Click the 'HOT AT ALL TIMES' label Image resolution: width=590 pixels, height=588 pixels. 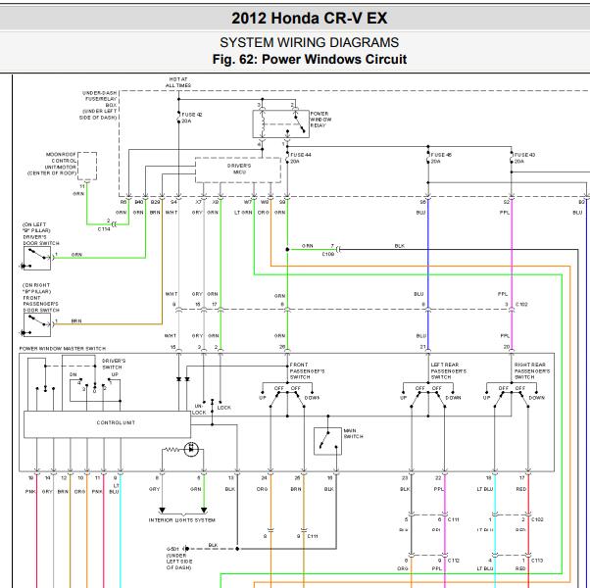(x=178, y=82)
